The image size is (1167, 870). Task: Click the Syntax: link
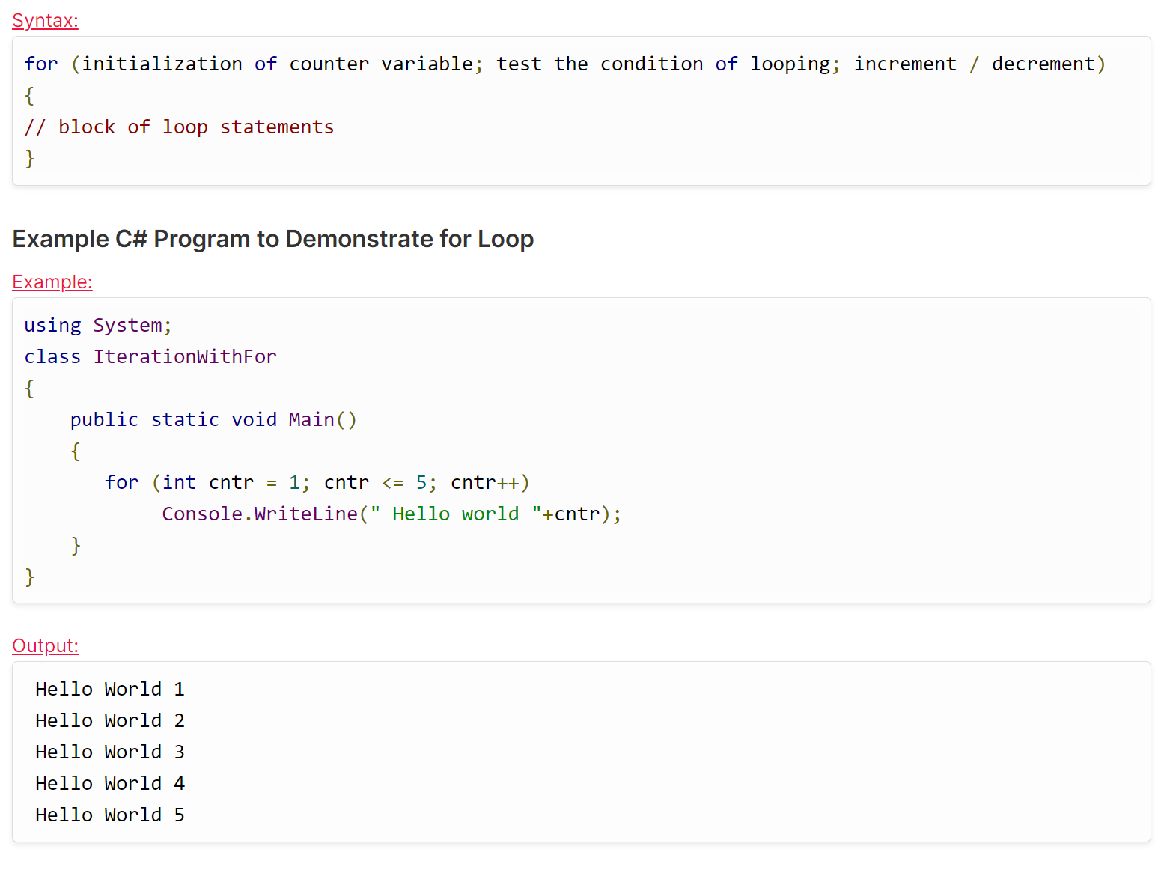coord(45,21)
